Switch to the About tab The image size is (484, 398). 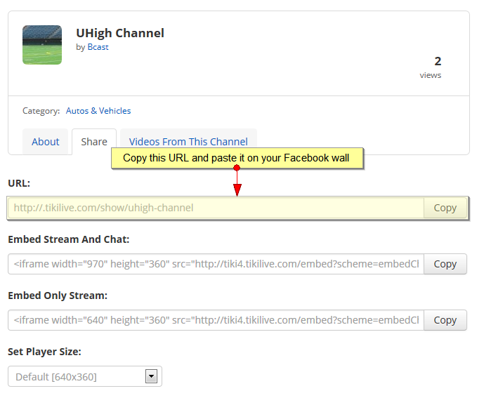coord(46,142)
